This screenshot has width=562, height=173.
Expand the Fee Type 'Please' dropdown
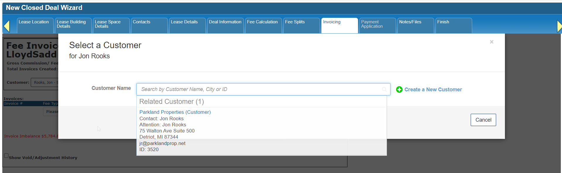(x=51, y=112)
